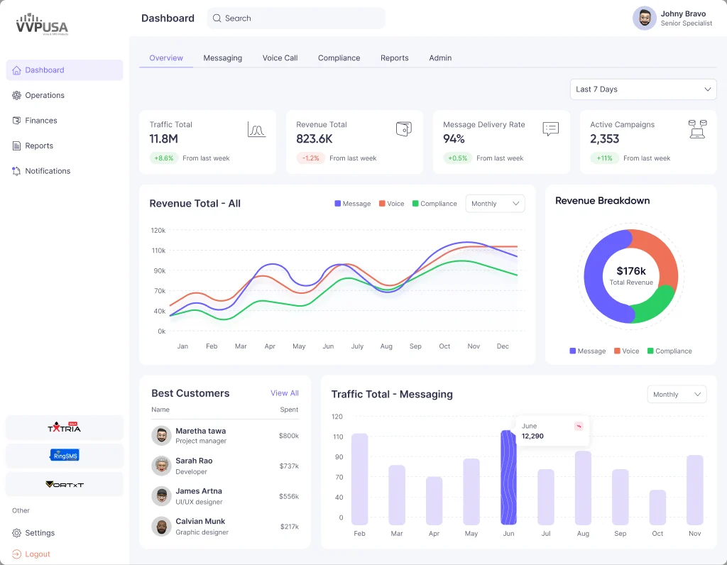Click Voice legend under Revenue Breakdown donut
727x565 pixels.
point(626,351)
